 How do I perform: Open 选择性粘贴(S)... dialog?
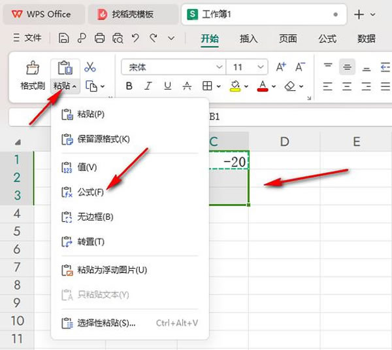(130, 323)
